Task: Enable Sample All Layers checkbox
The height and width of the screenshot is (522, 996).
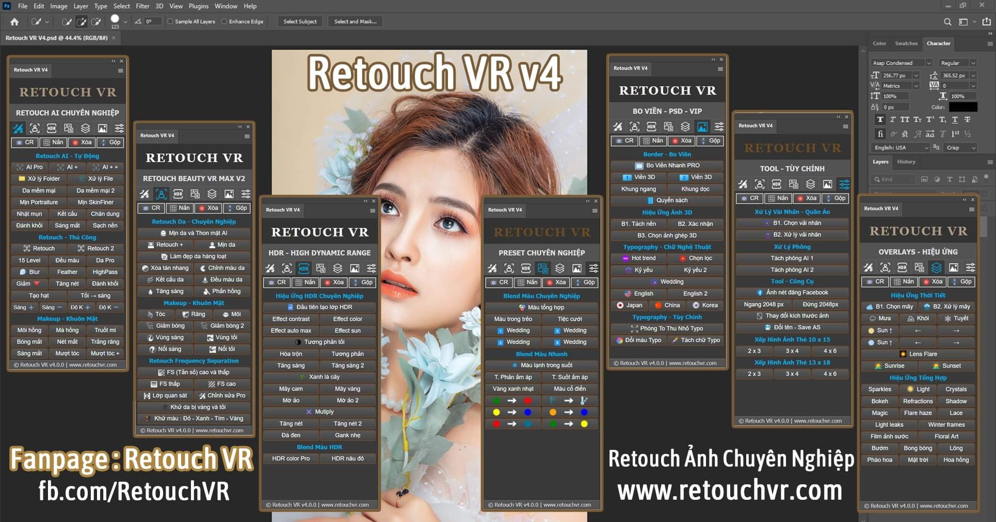Action: tap(170, 22)
